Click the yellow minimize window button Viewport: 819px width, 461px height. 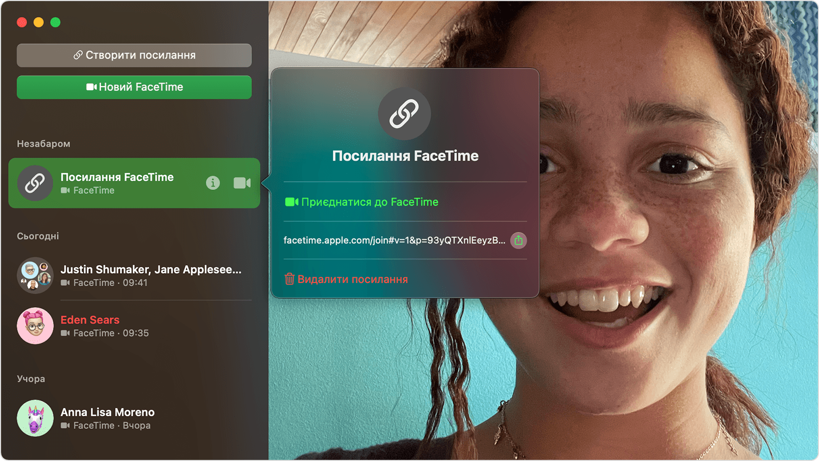point(38,22)
